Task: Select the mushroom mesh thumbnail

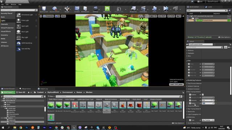Action: [x=75, y=105]
